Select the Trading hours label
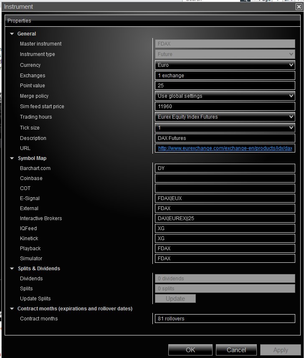Screen dimensions: 304x358 point(36,117)
